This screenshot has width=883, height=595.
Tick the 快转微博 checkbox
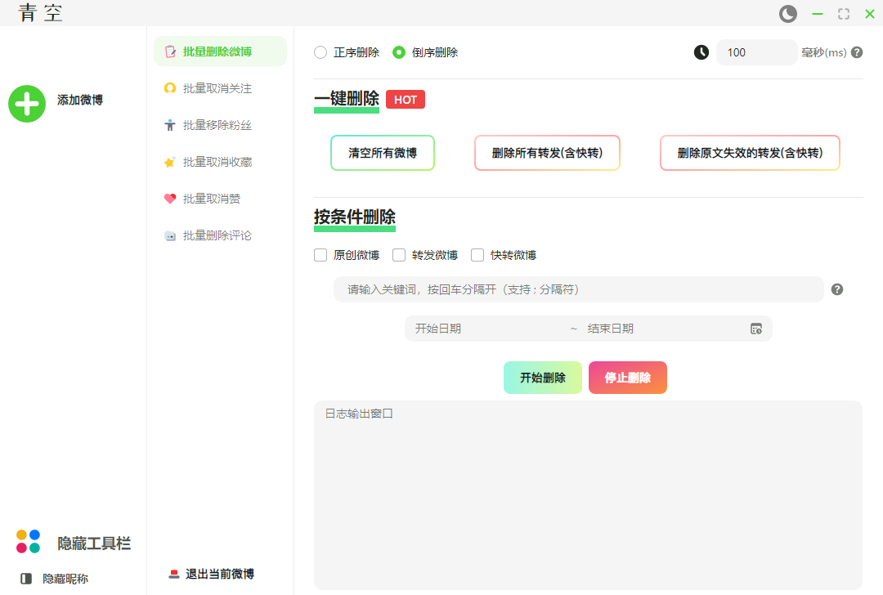pos(477,255)
